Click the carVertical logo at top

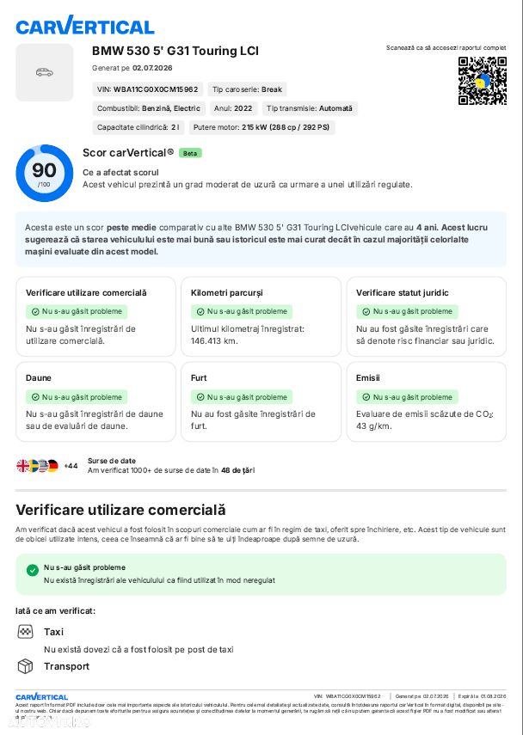coord(85,25)
